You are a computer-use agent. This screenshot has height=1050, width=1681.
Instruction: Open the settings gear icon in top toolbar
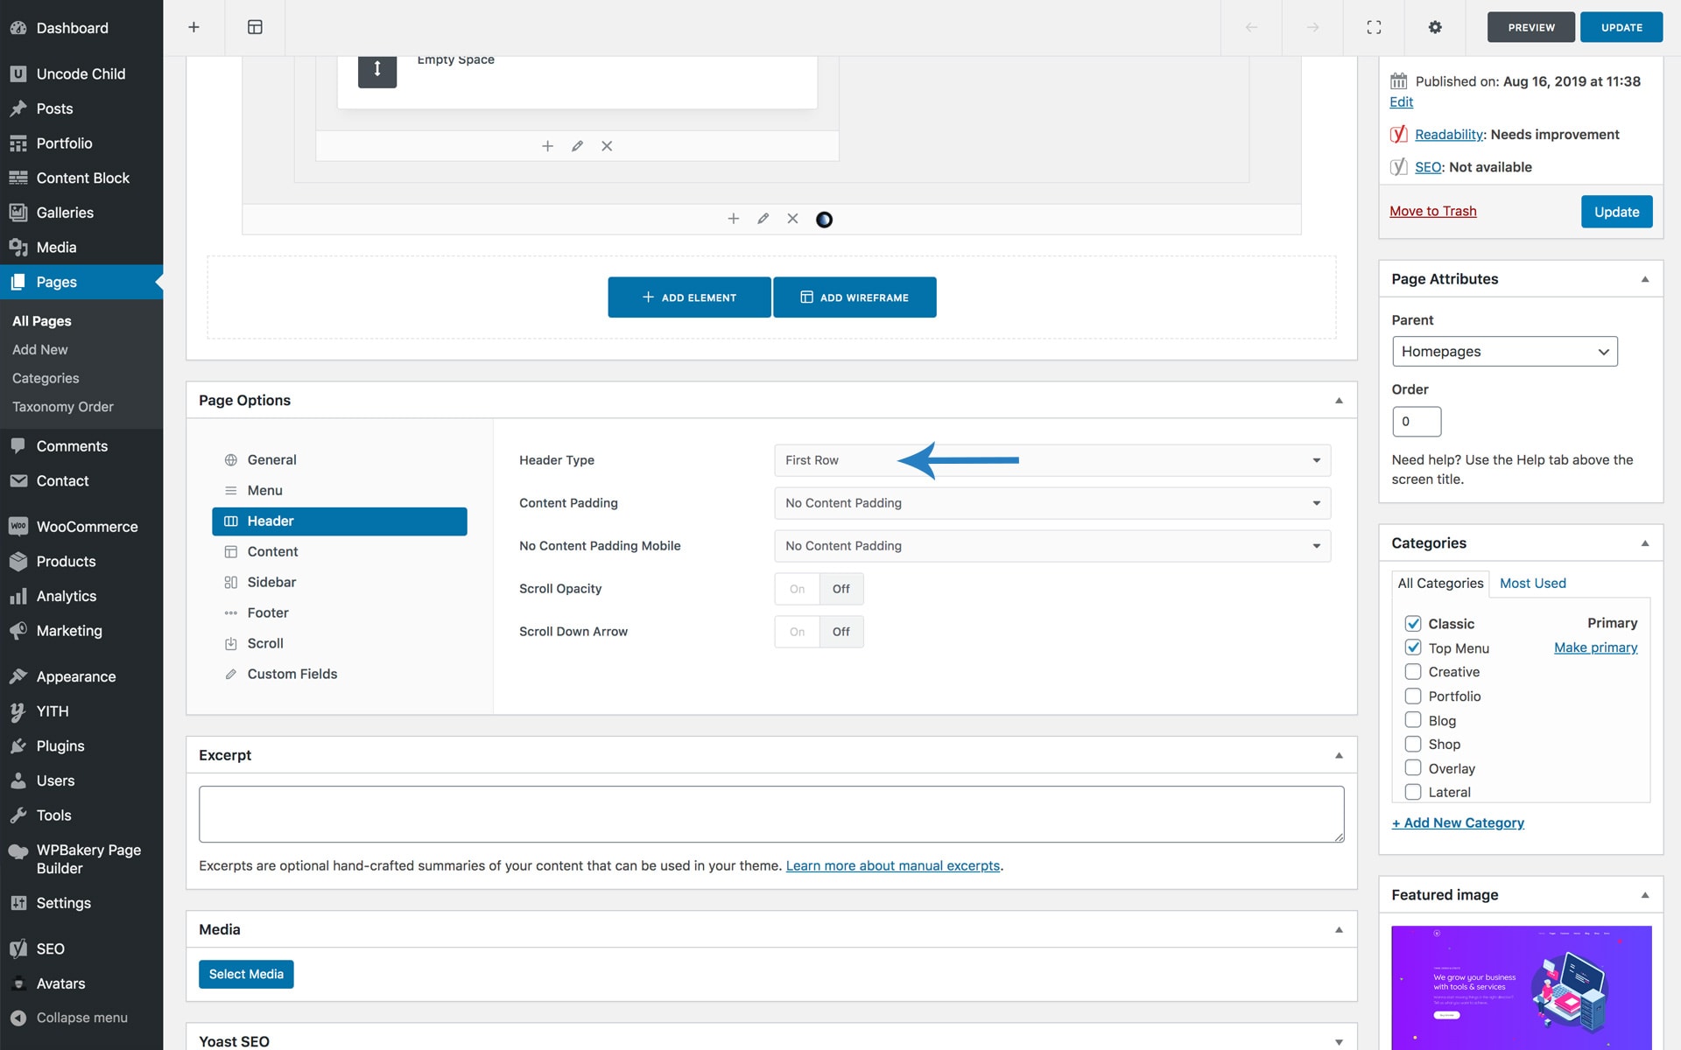click(1435, 27)
